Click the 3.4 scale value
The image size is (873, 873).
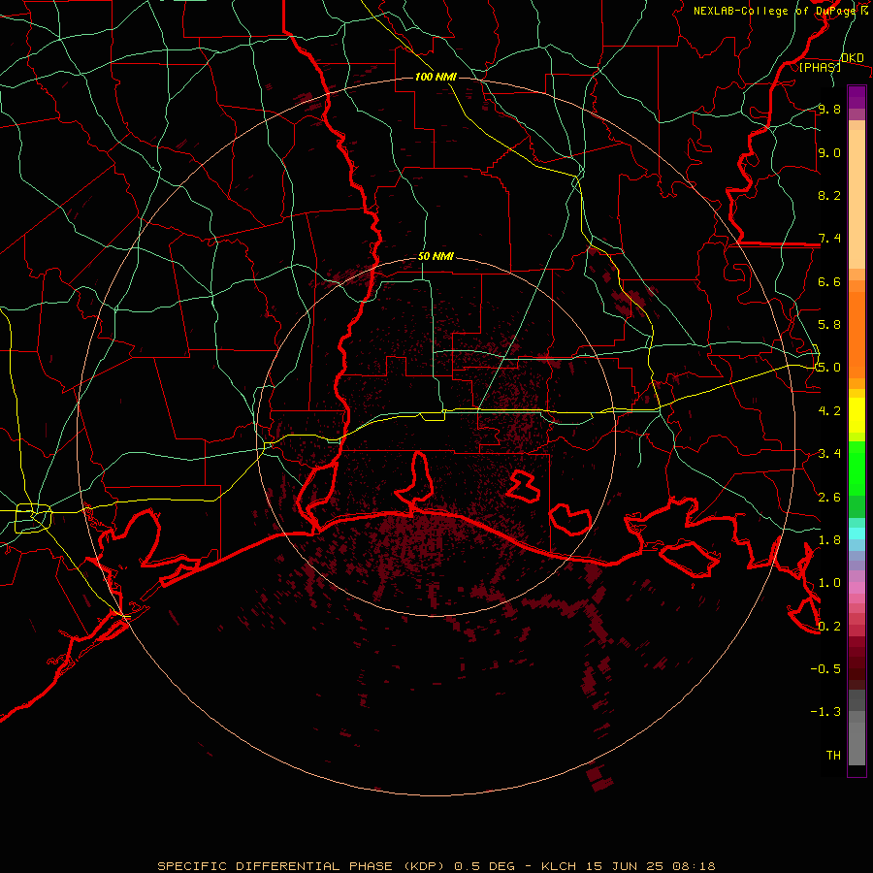coord(829,454)
